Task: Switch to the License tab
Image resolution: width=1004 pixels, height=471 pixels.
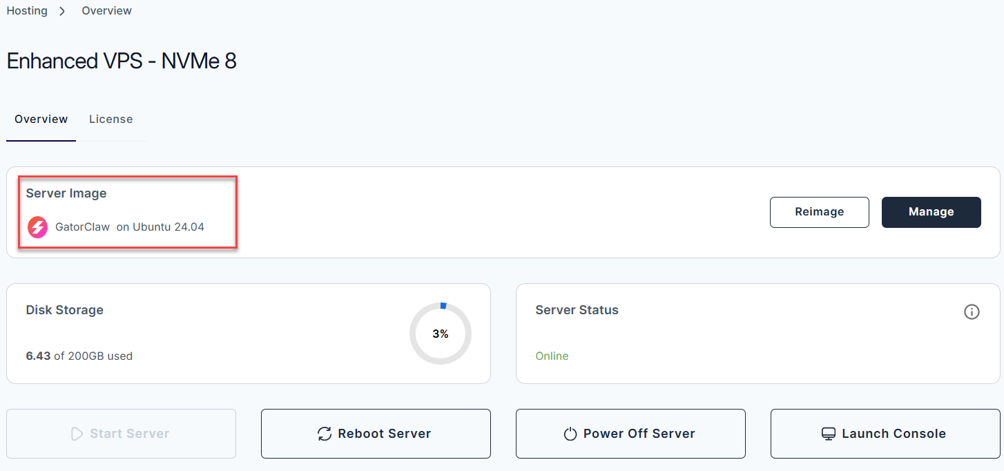Action: click(111, 119)
